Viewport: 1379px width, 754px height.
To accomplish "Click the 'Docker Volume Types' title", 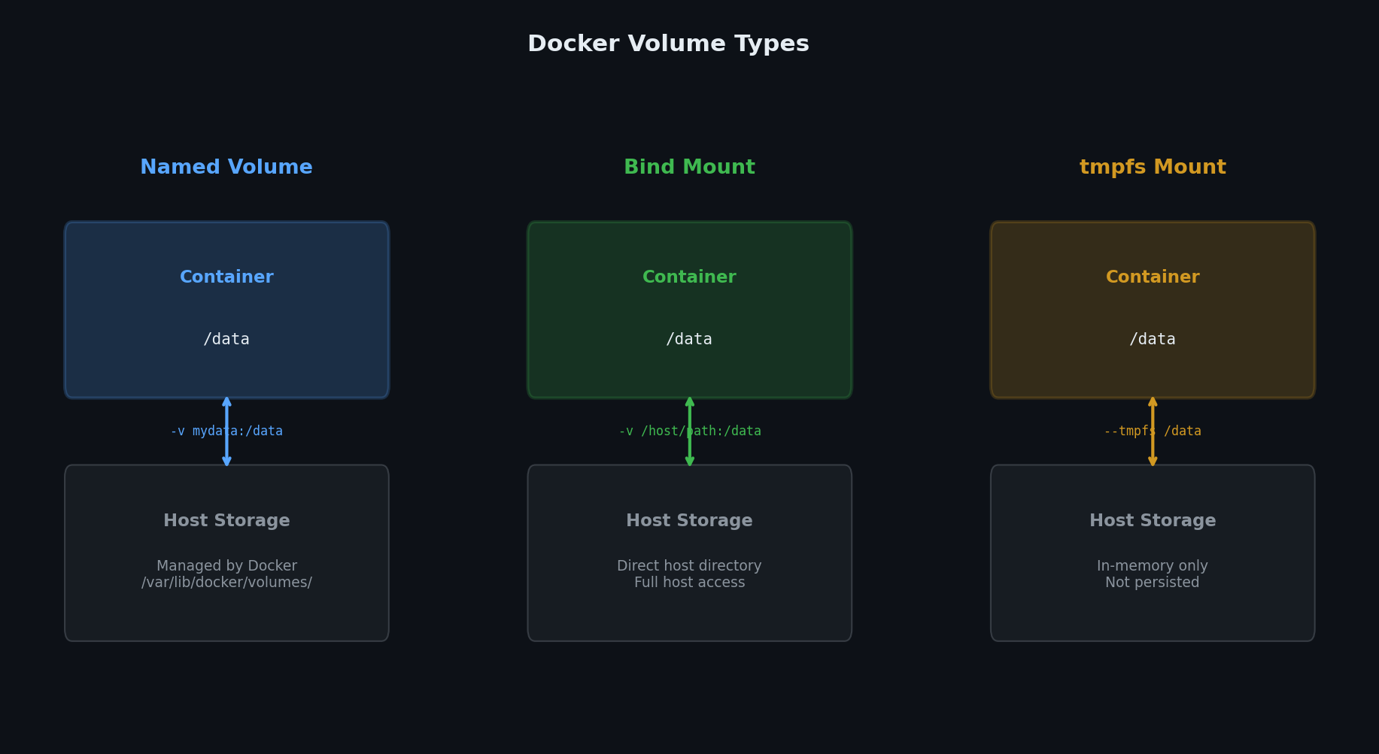I will point(668,44).
